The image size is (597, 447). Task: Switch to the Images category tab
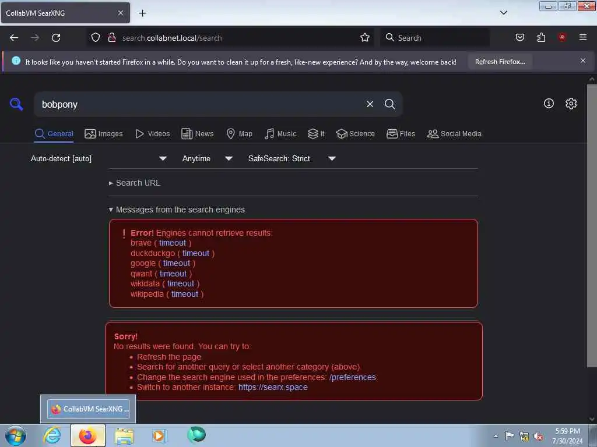pos(104,134)
